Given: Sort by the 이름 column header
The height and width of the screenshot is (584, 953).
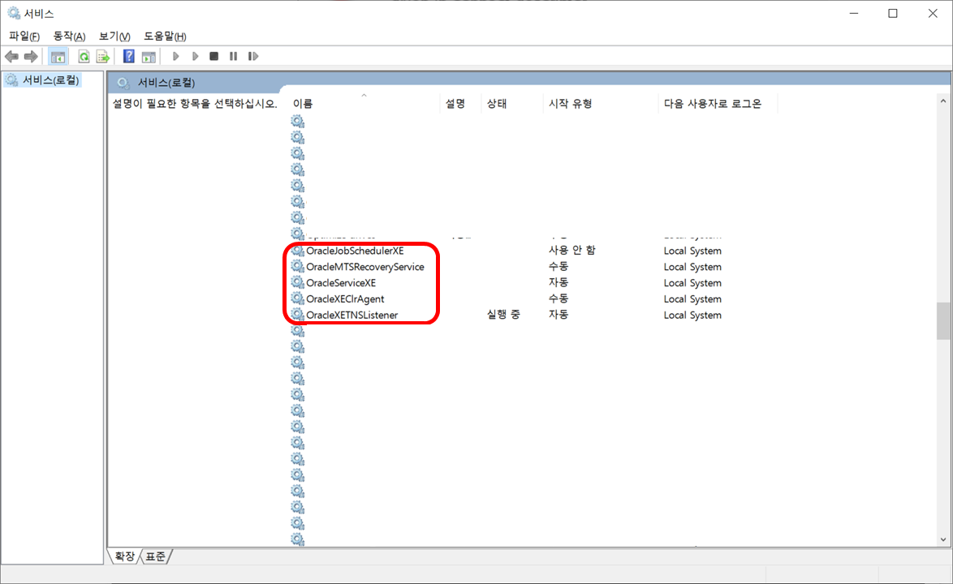Looking at the screenshot, I should coord(364,104).
